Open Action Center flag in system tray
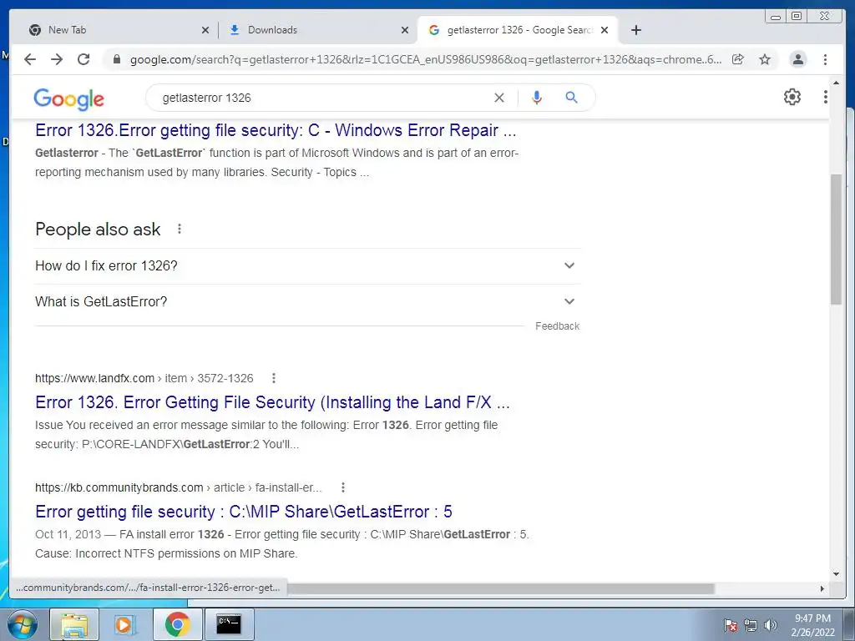Screen dimensions: 855x641 [730, 625]
